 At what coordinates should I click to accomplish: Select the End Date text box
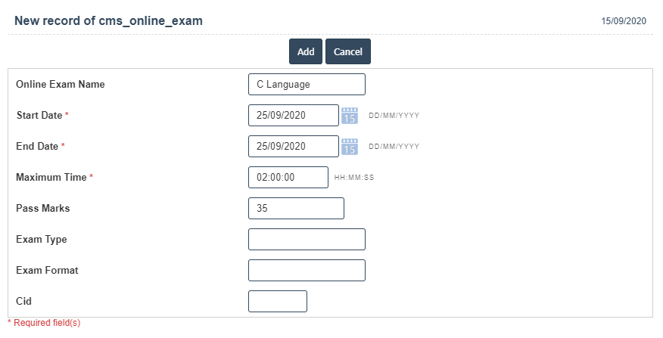293,146
